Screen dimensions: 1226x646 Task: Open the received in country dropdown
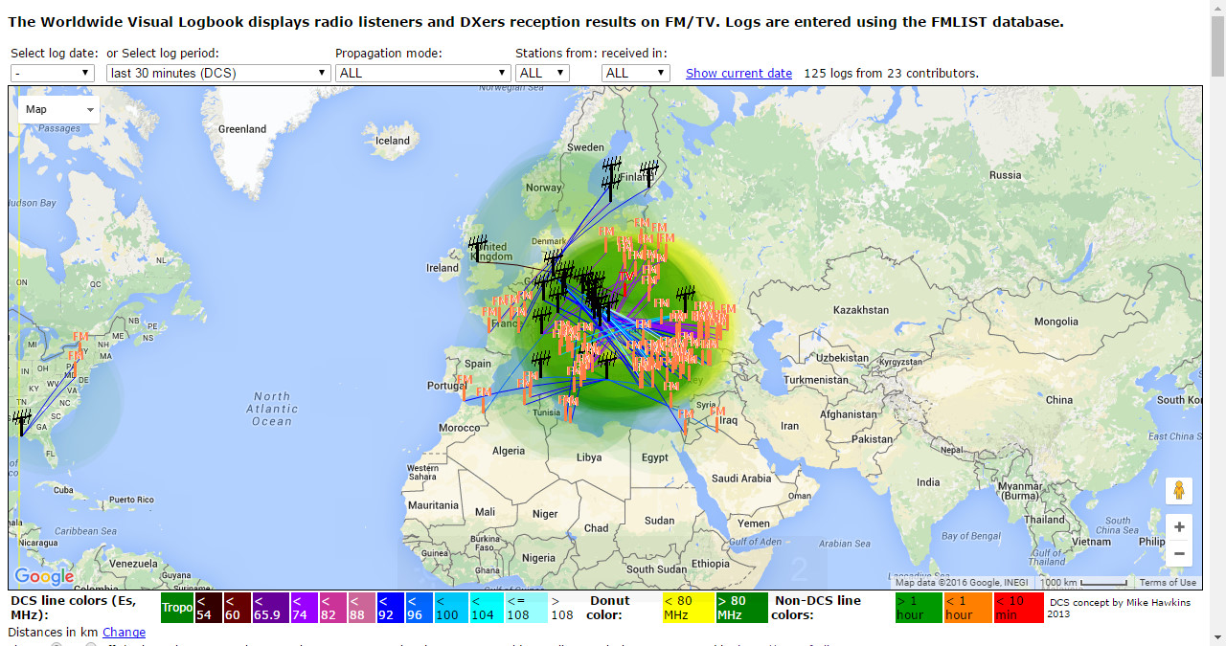pyautogui.click(x=635, y=73)
